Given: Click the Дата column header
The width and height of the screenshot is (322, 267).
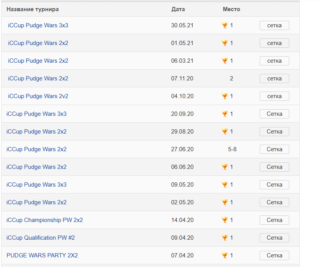Looking at the screenshot, I should point(178,9).
